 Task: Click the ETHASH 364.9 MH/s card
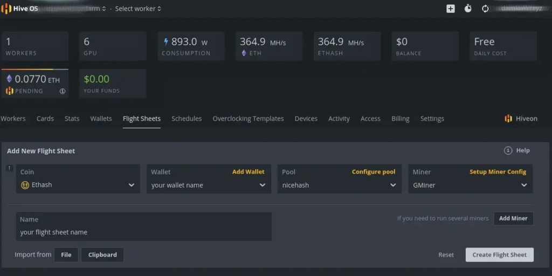(x=347, y=46)
